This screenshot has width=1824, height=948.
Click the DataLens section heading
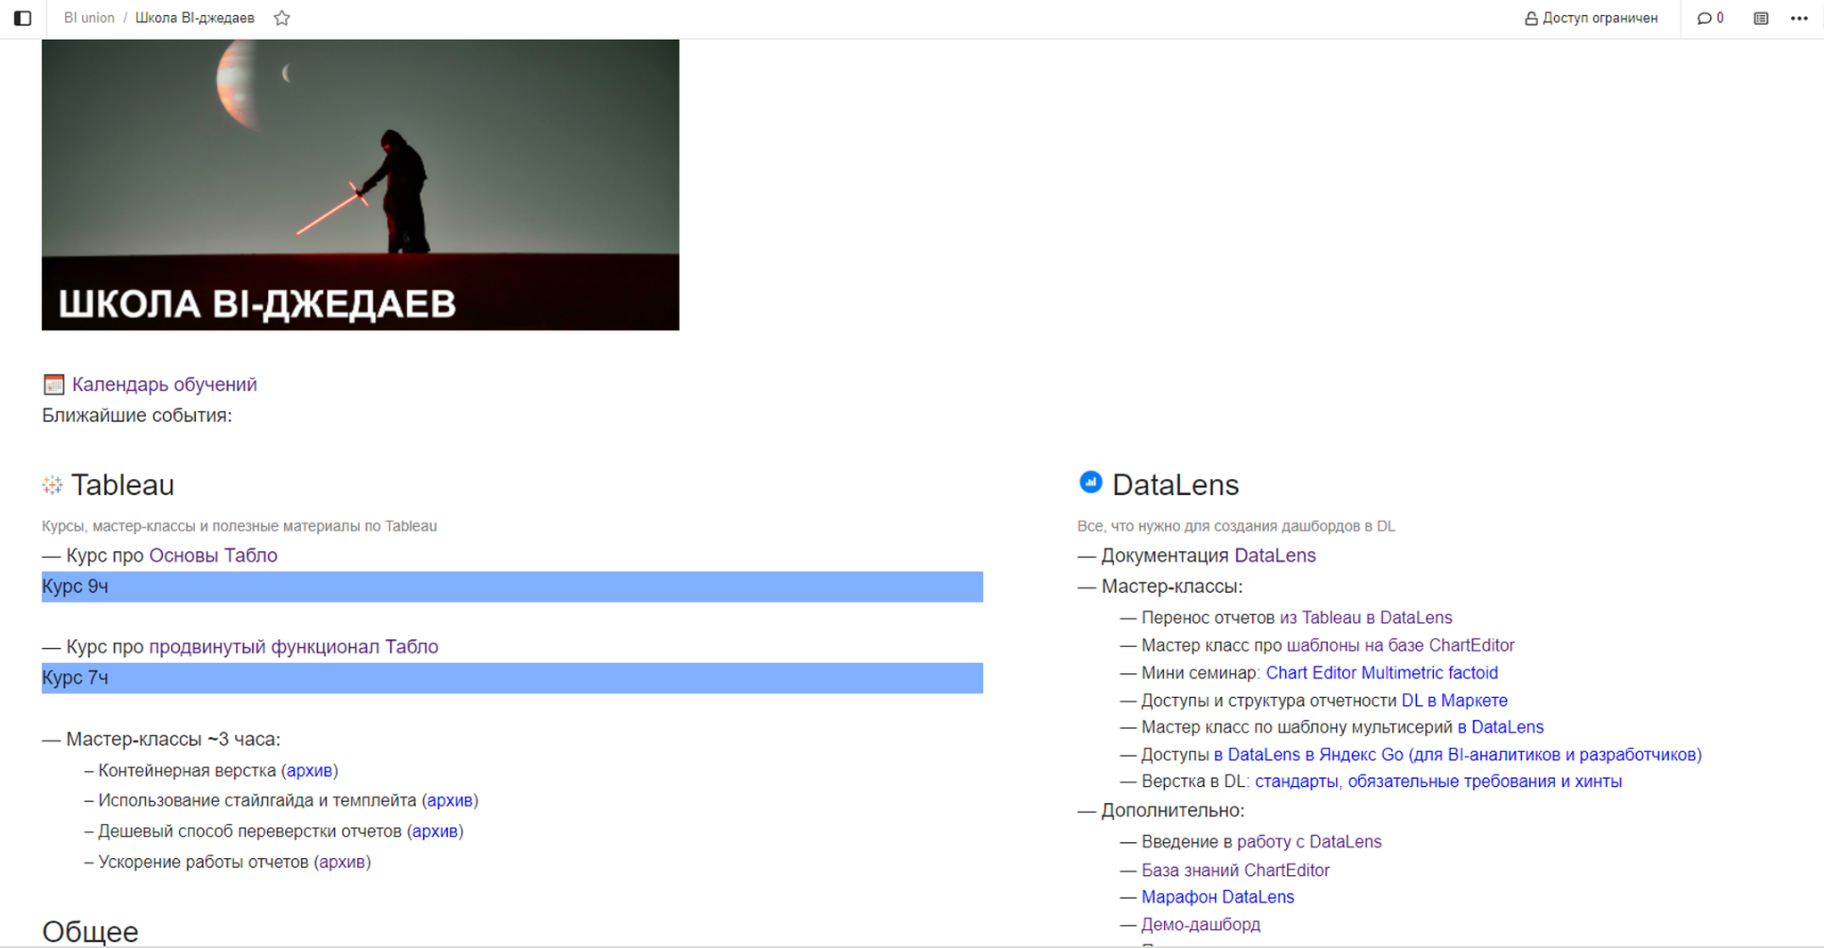(1176, 485)
